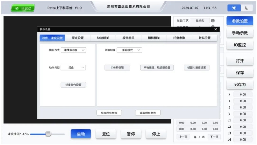The image size is (257, 145).
Task: Open the 柔触切换 dropdown
Action: tap(129, 50)
